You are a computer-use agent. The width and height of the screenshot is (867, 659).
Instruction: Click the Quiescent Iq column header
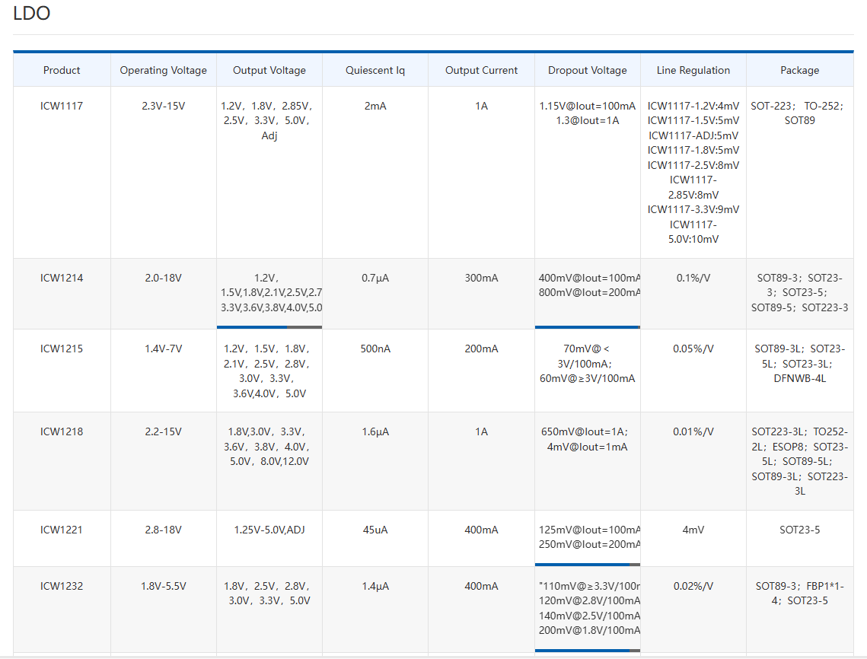coord(375,70)
